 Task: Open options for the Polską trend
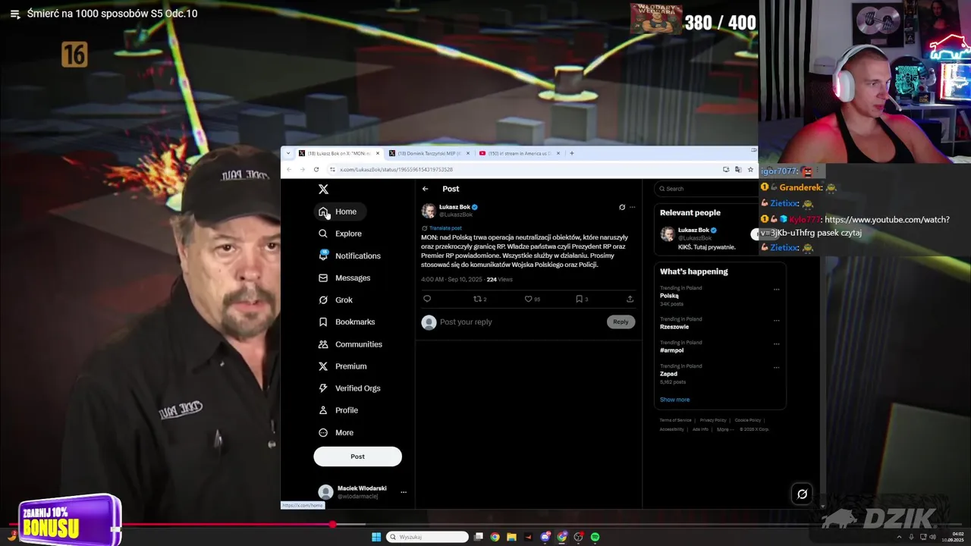pyautogui.click(x=776, y=289)
